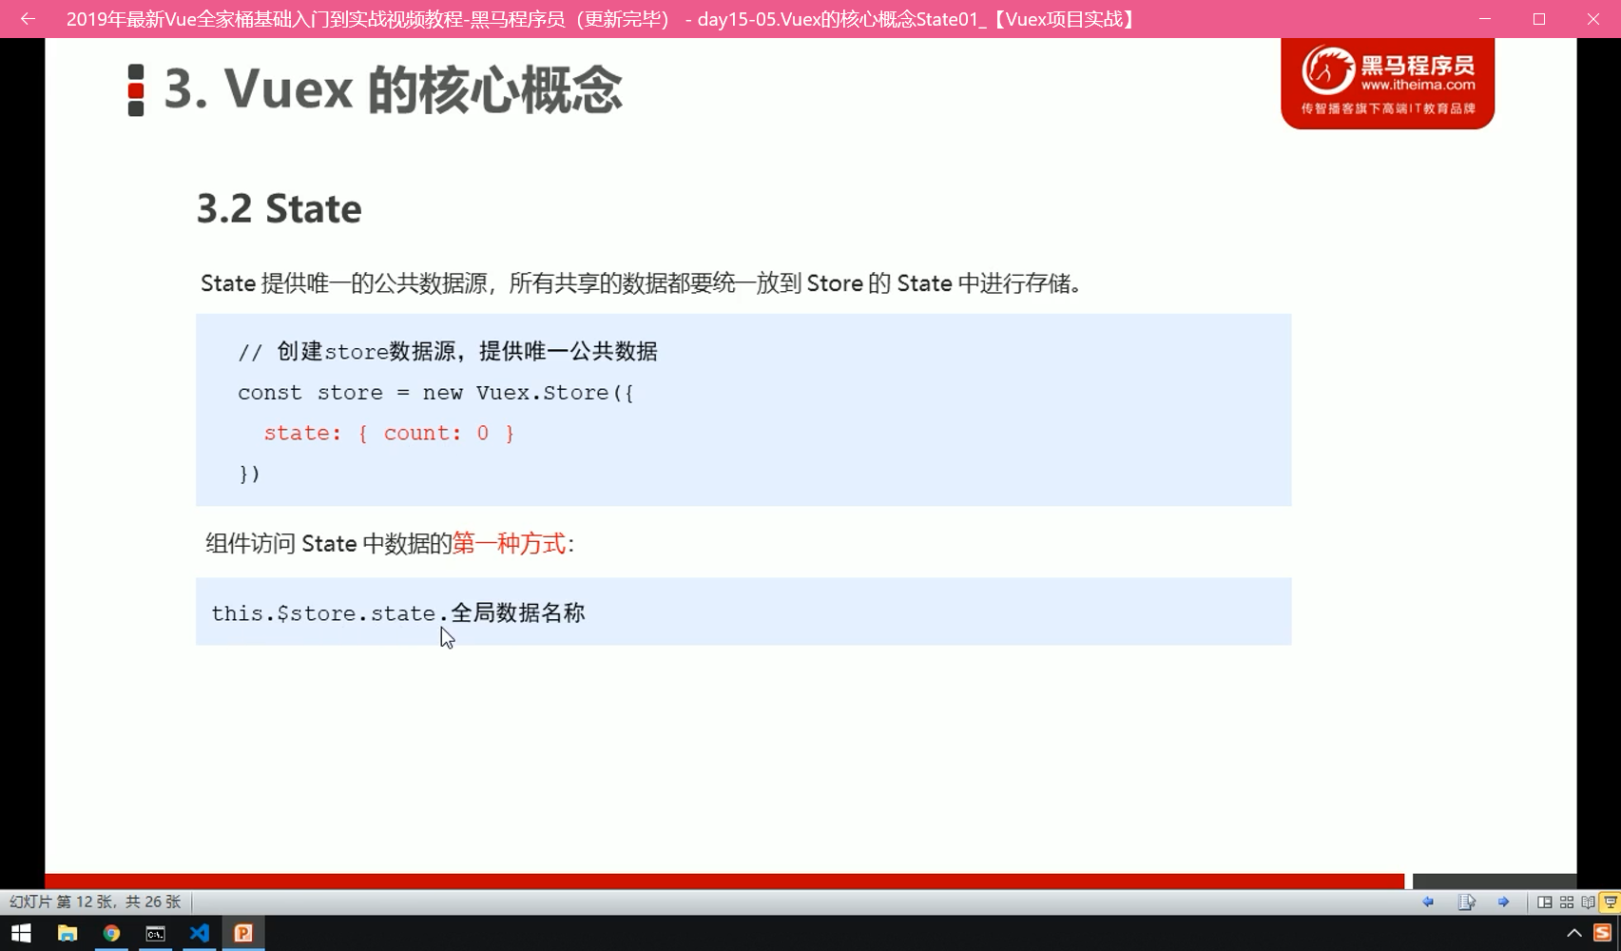Open the slideshow pointer options menu icon
1621x951 pixels.
[x=1466, y=902]
